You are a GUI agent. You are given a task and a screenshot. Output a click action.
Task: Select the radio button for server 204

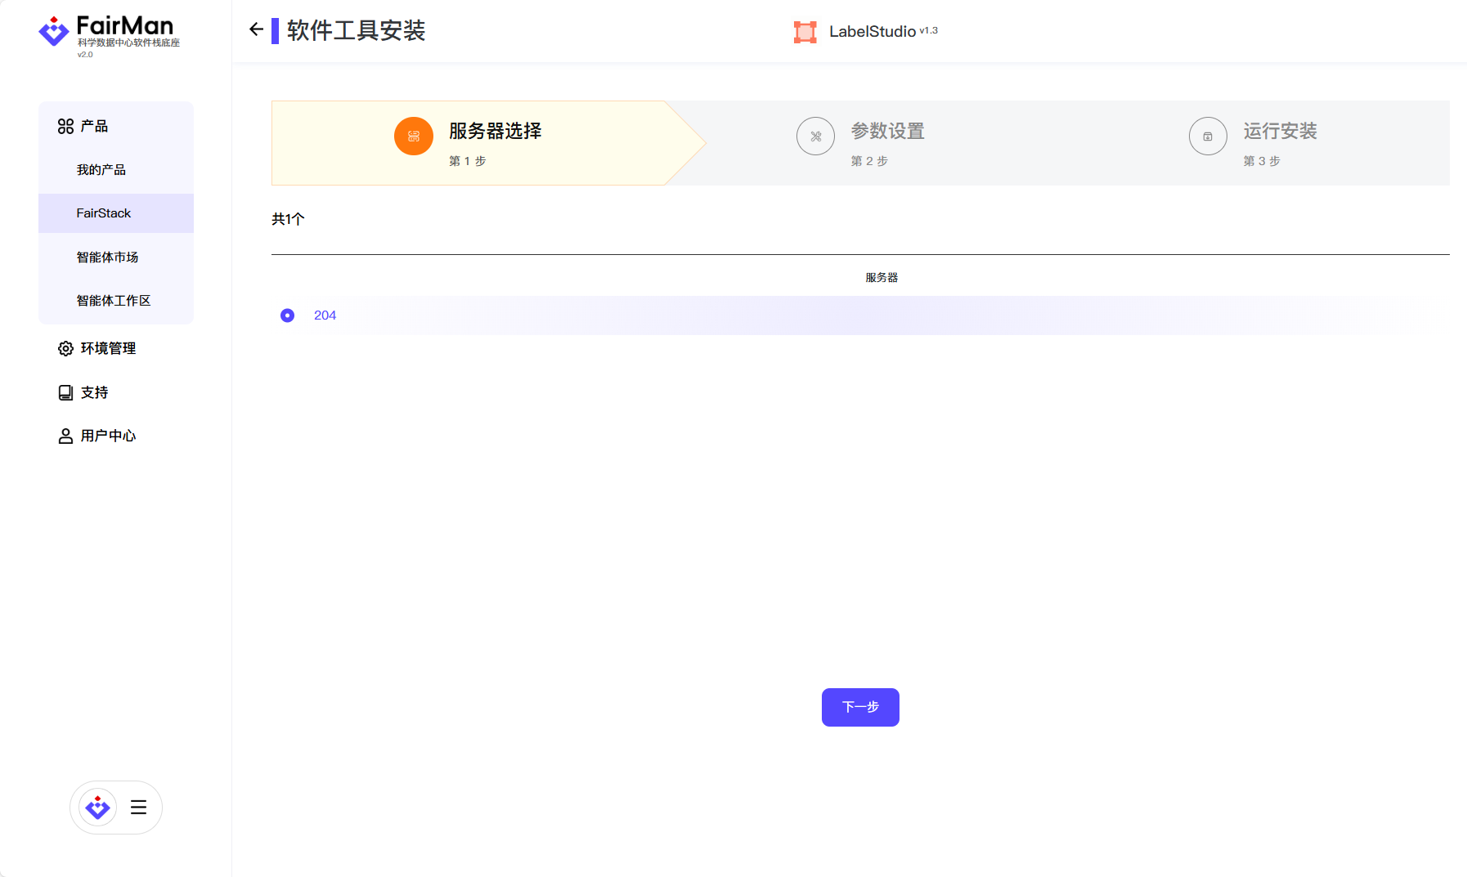[x=287, y=315]
